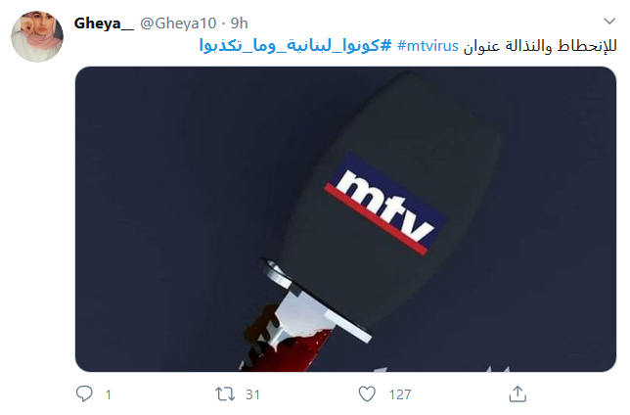Like the tweet with the heart icon

coord(367,394)
